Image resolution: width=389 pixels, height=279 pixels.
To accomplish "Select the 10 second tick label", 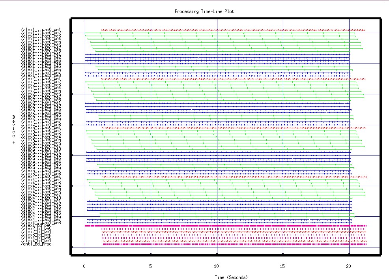I will 217,266.
